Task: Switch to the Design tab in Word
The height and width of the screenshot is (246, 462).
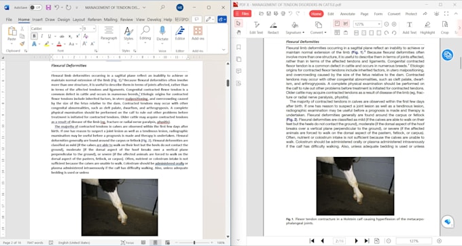Action: pos(63,20)
